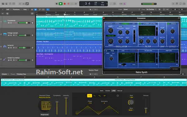
Task: Toggle the Flex button in tracks toolbar
Action: pos(43,10)
